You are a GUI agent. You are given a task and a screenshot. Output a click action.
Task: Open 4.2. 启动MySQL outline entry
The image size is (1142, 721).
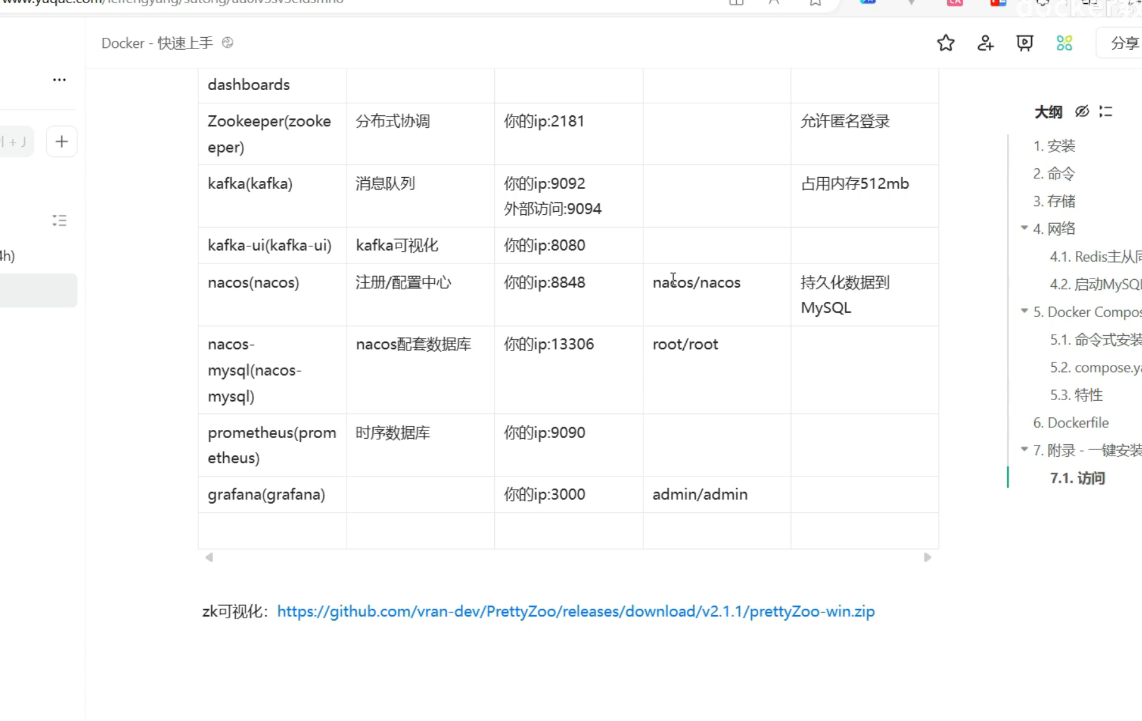[1095, 284]
